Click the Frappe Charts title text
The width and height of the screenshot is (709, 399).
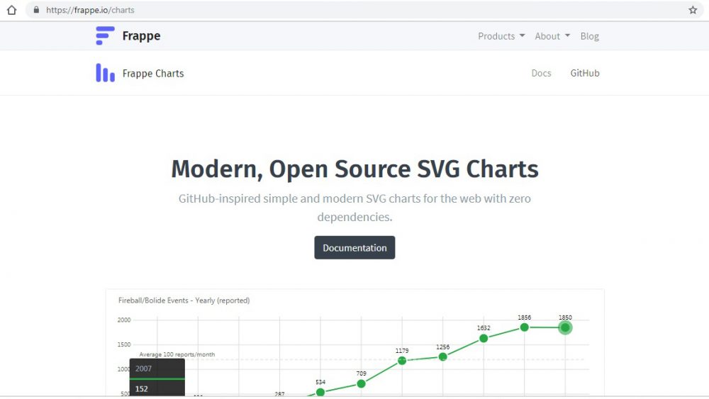153,73
